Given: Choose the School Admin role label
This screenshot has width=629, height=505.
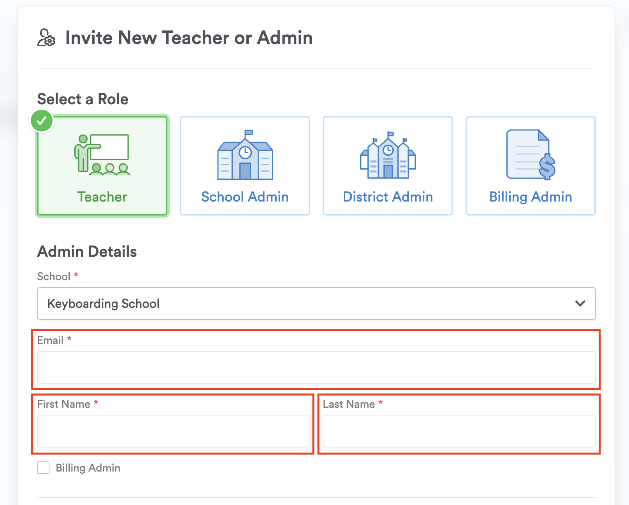Looking at the screenshot, I should [245, 197].
